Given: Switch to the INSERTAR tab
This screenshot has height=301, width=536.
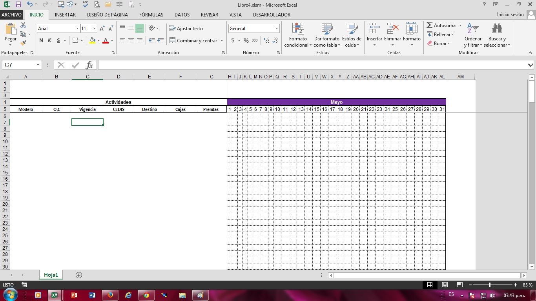Looking at the screenshot, I should [x=65, y=15].
